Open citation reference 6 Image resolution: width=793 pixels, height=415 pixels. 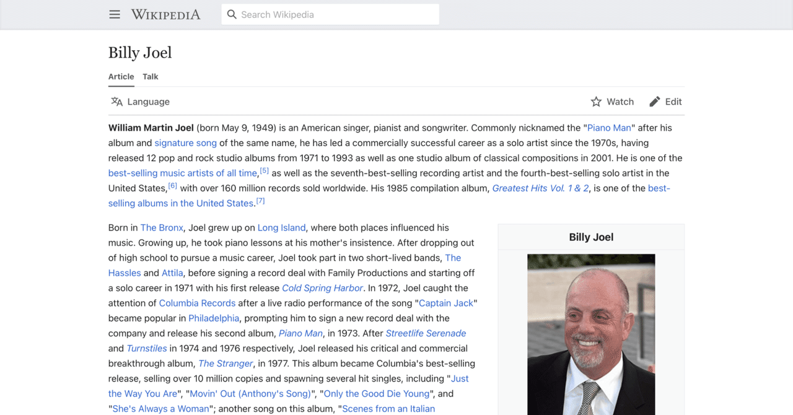coord(173,186)
